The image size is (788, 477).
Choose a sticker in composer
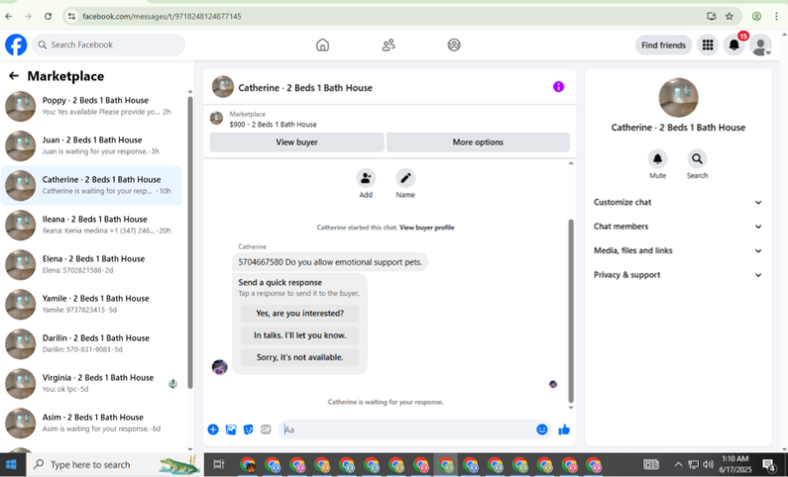pos(248,429)
